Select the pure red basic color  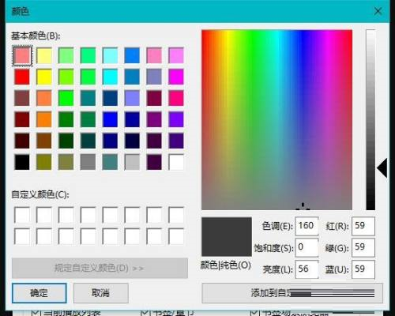pyautogui.click(x=22, y=77)
